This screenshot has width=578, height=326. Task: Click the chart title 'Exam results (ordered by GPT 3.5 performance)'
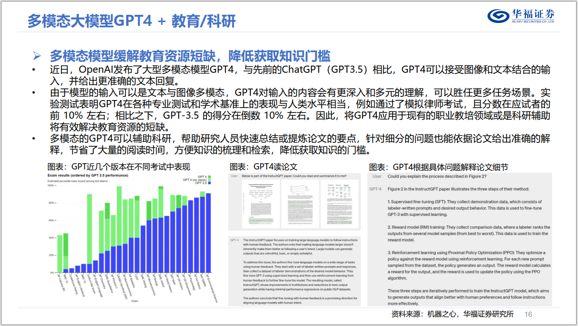(88, 176)
